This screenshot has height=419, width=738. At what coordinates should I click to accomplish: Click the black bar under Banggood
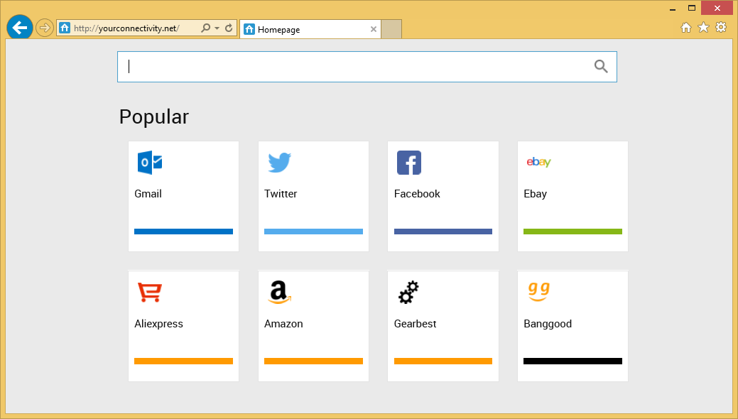(x=573, y=361)
